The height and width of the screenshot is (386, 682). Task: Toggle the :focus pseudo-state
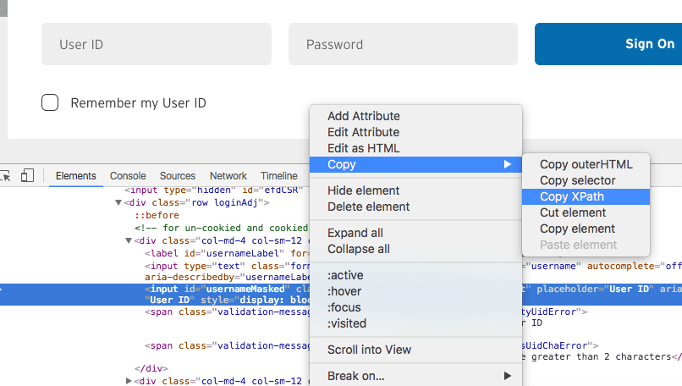coord(342,307)
